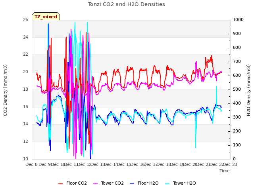
Task: Toggle Tower CO2 series in legend
Action: pos(108,183)
